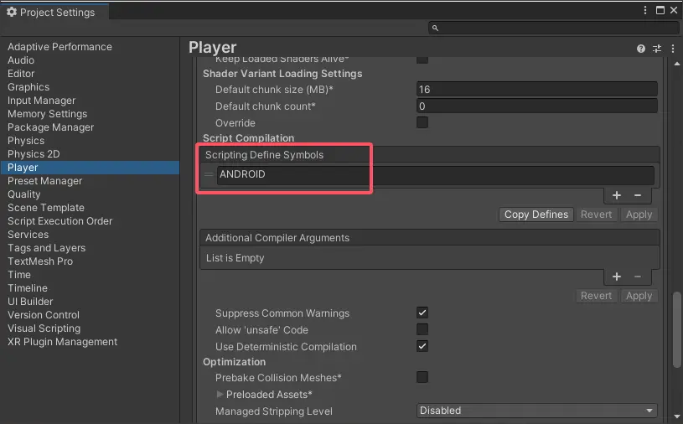Select Adaptive Performance settings category
The height and width of the screenshot is (424, 683).
[60, 47]
